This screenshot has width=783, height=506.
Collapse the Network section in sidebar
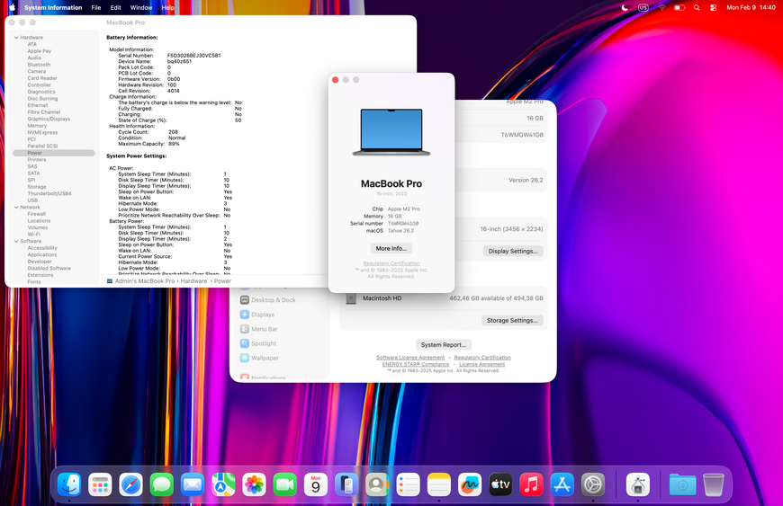[x=16, y=207]
